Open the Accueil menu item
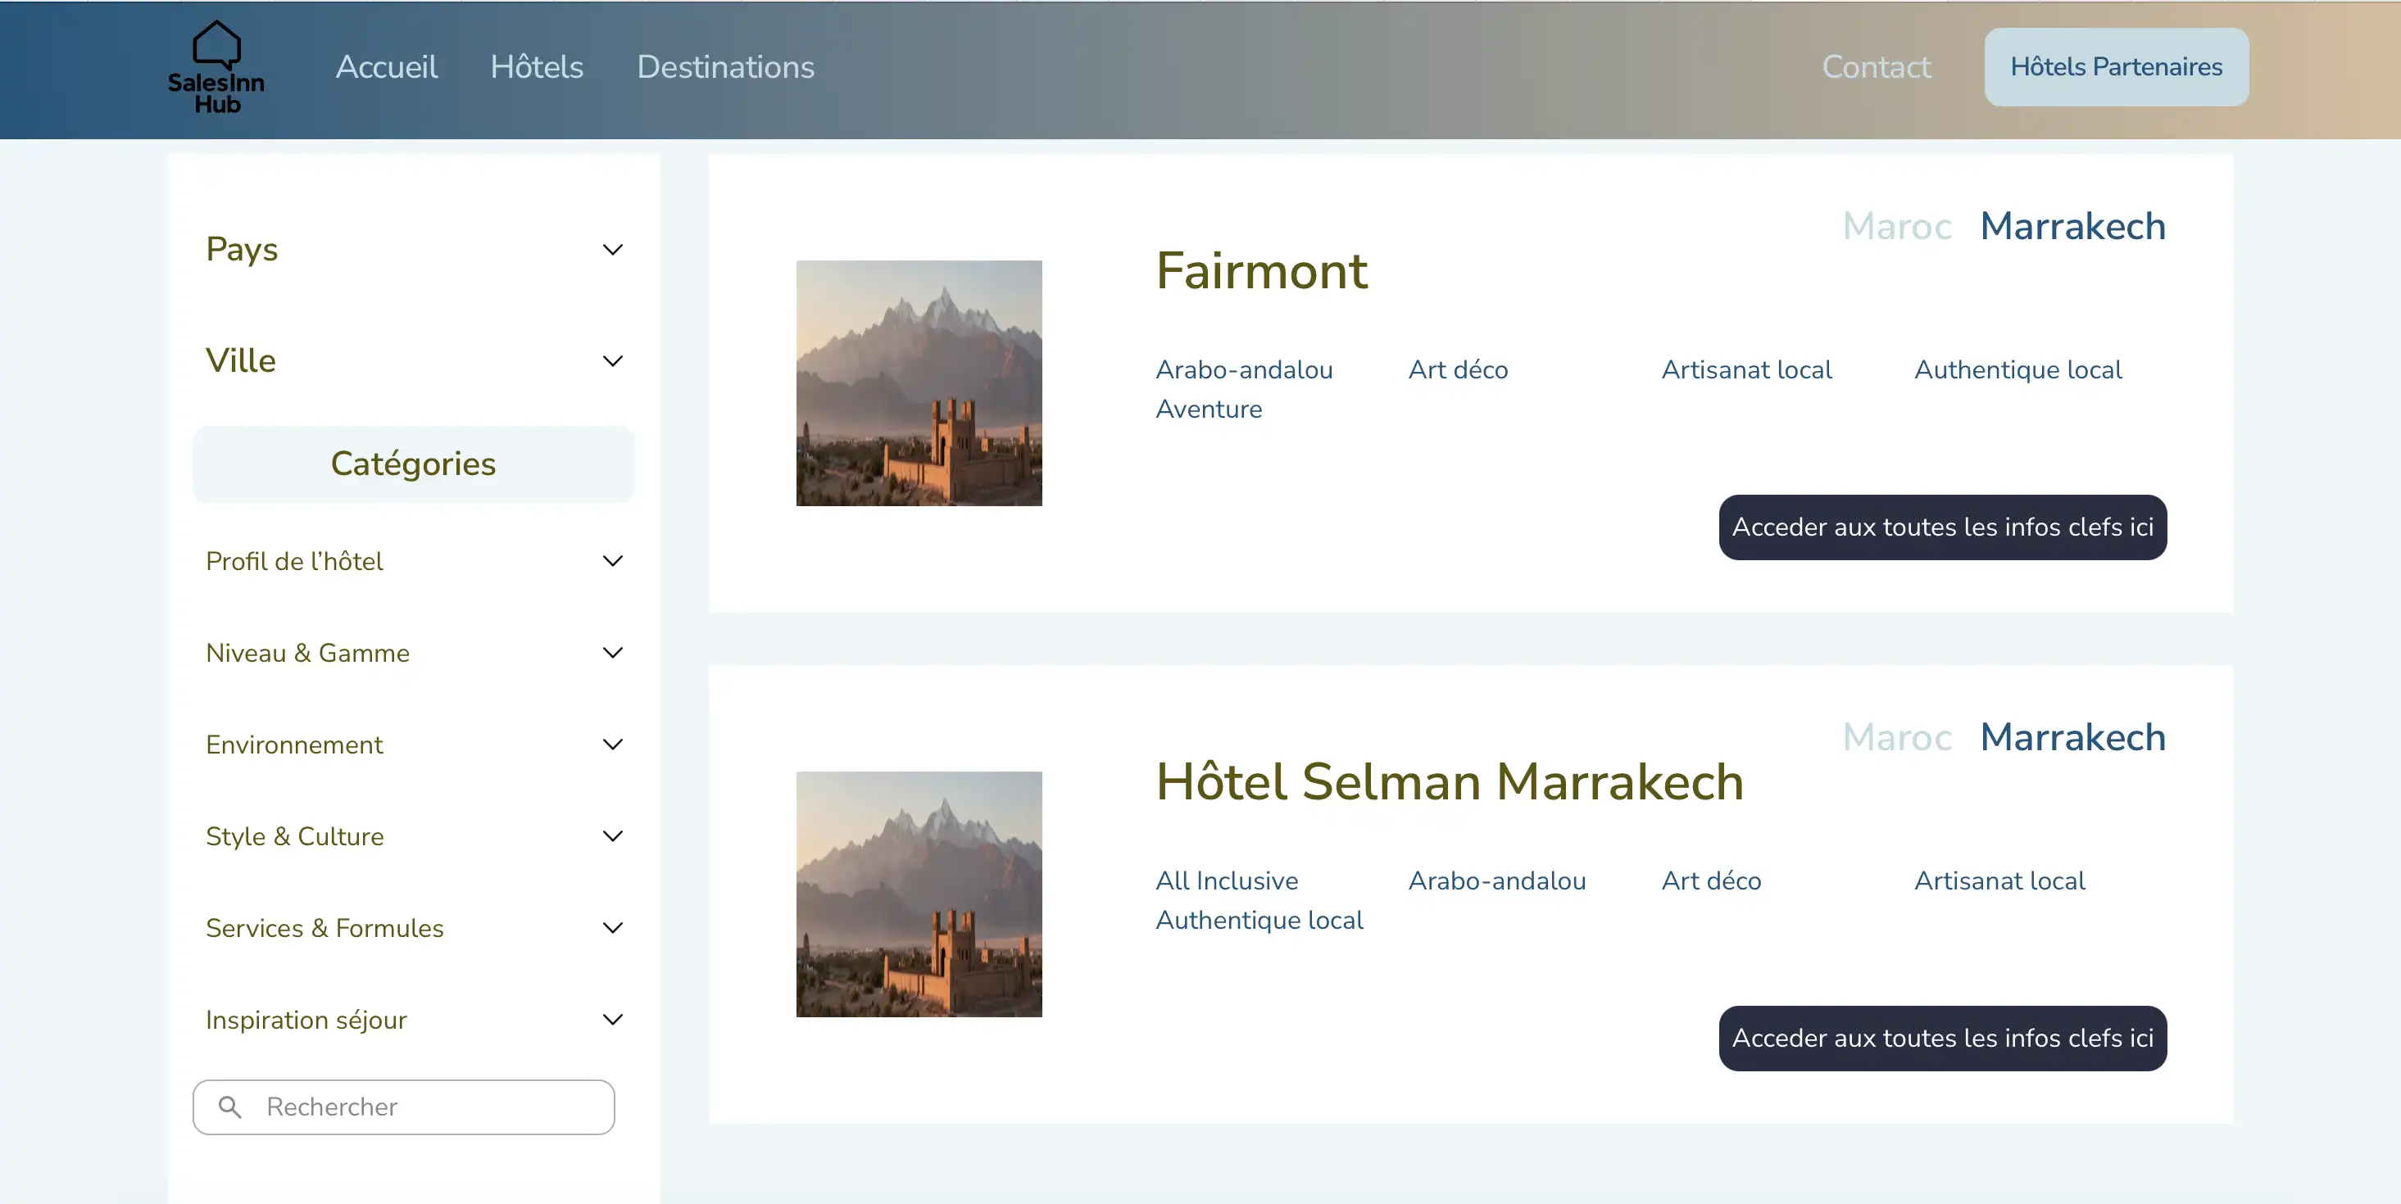Screen dimensions: 2401x1204 click(x=386, y=67)
